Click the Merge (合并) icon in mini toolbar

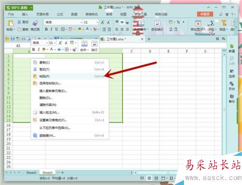84,44
